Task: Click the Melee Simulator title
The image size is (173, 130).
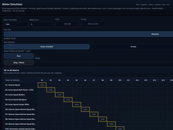Action: (12, 4)
